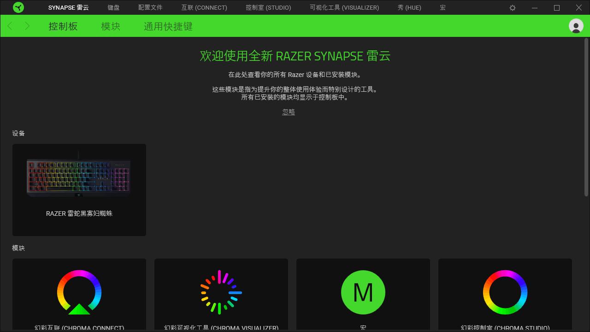The width and height of the screenshot is (590, 332).
Task: Switch to the 模块 tab
Action: [110, 26]
